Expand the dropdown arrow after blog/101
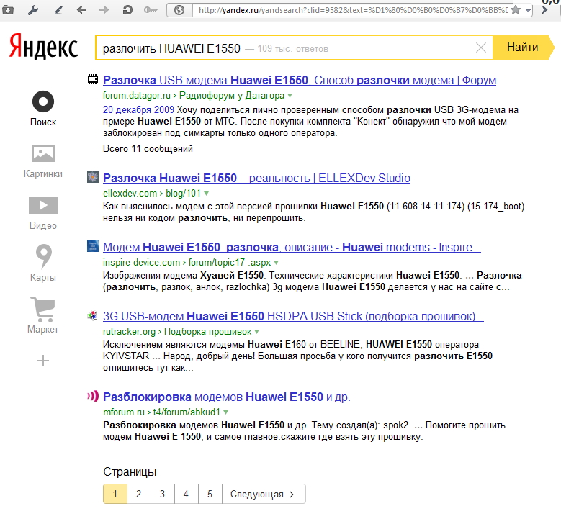The image size is (561, 519). (x=206, y=194)
